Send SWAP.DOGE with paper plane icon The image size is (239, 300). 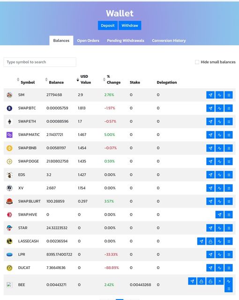(x=210, y=161)
